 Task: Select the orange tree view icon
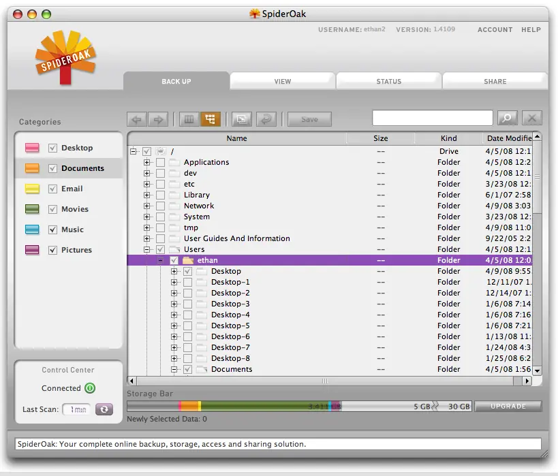coord(211,119)
